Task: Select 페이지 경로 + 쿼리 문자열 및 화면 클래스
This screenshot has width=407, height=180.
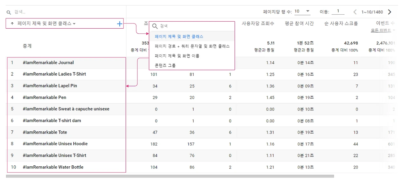Action: [192, 46]
